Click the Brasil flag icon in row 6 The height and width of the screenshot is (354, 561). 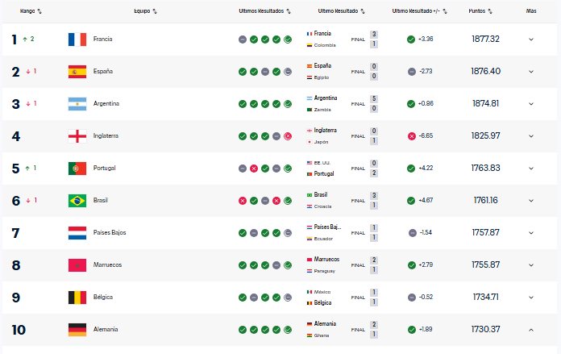(x=77, y=201)
